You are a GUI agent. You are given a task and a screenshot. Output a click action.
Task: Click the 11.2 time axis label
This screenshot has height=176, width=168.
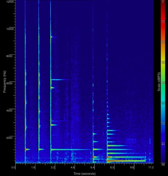[151, 168]
